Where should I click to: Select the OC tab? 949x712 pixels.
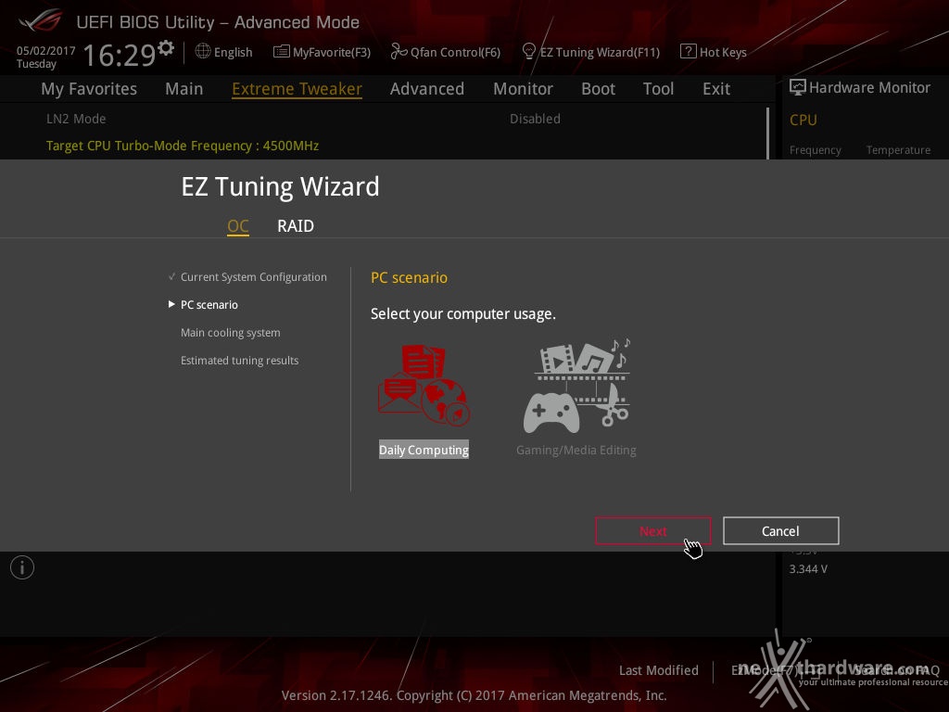click(238, 226)
